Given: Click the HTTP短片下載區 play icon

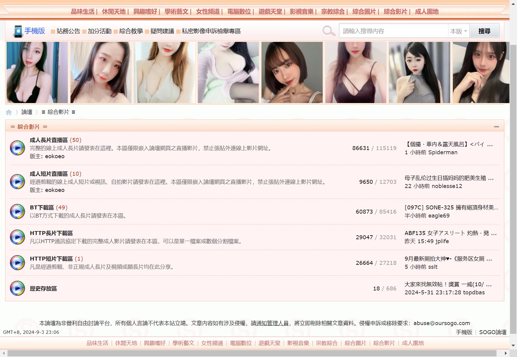Looking at the screenshot, I should [x=17, y=263].
